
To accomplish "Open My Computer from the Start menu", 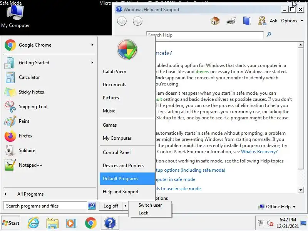I will click(x=127, y=138).
